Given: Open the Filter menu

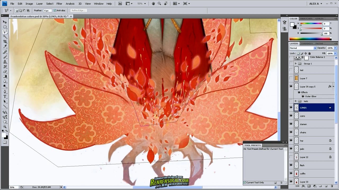Looking at the screenshot, I should click(59, 4).
